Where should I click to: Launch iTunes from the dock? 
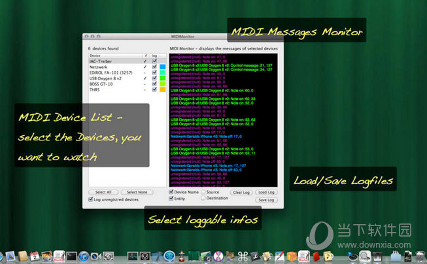pyautogui.click(x=84, y=256)
